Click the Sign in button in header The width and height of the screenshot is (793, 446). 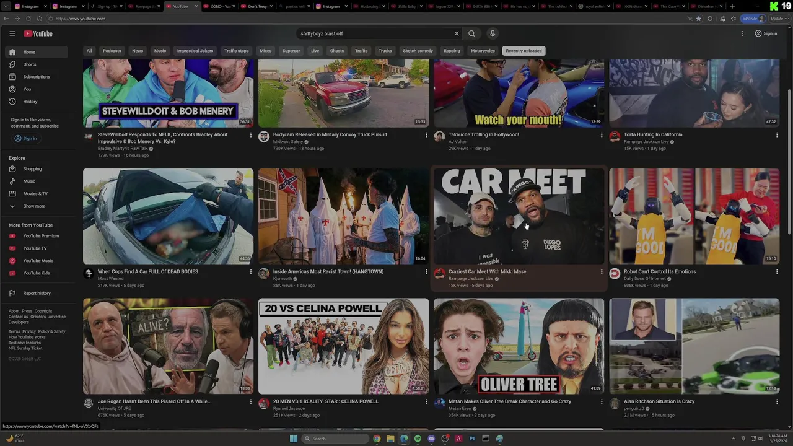point(766,33)
